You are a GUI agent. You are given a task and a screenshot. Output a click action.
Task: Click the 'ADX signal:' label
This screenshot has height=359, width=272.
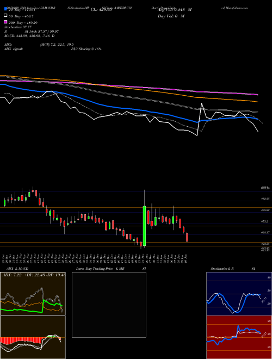(14, 49)
